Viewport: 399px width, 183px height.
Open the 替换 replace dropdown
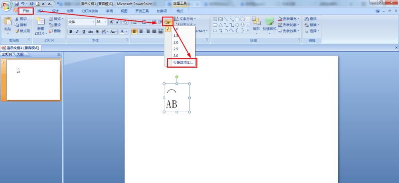point(312,25)
